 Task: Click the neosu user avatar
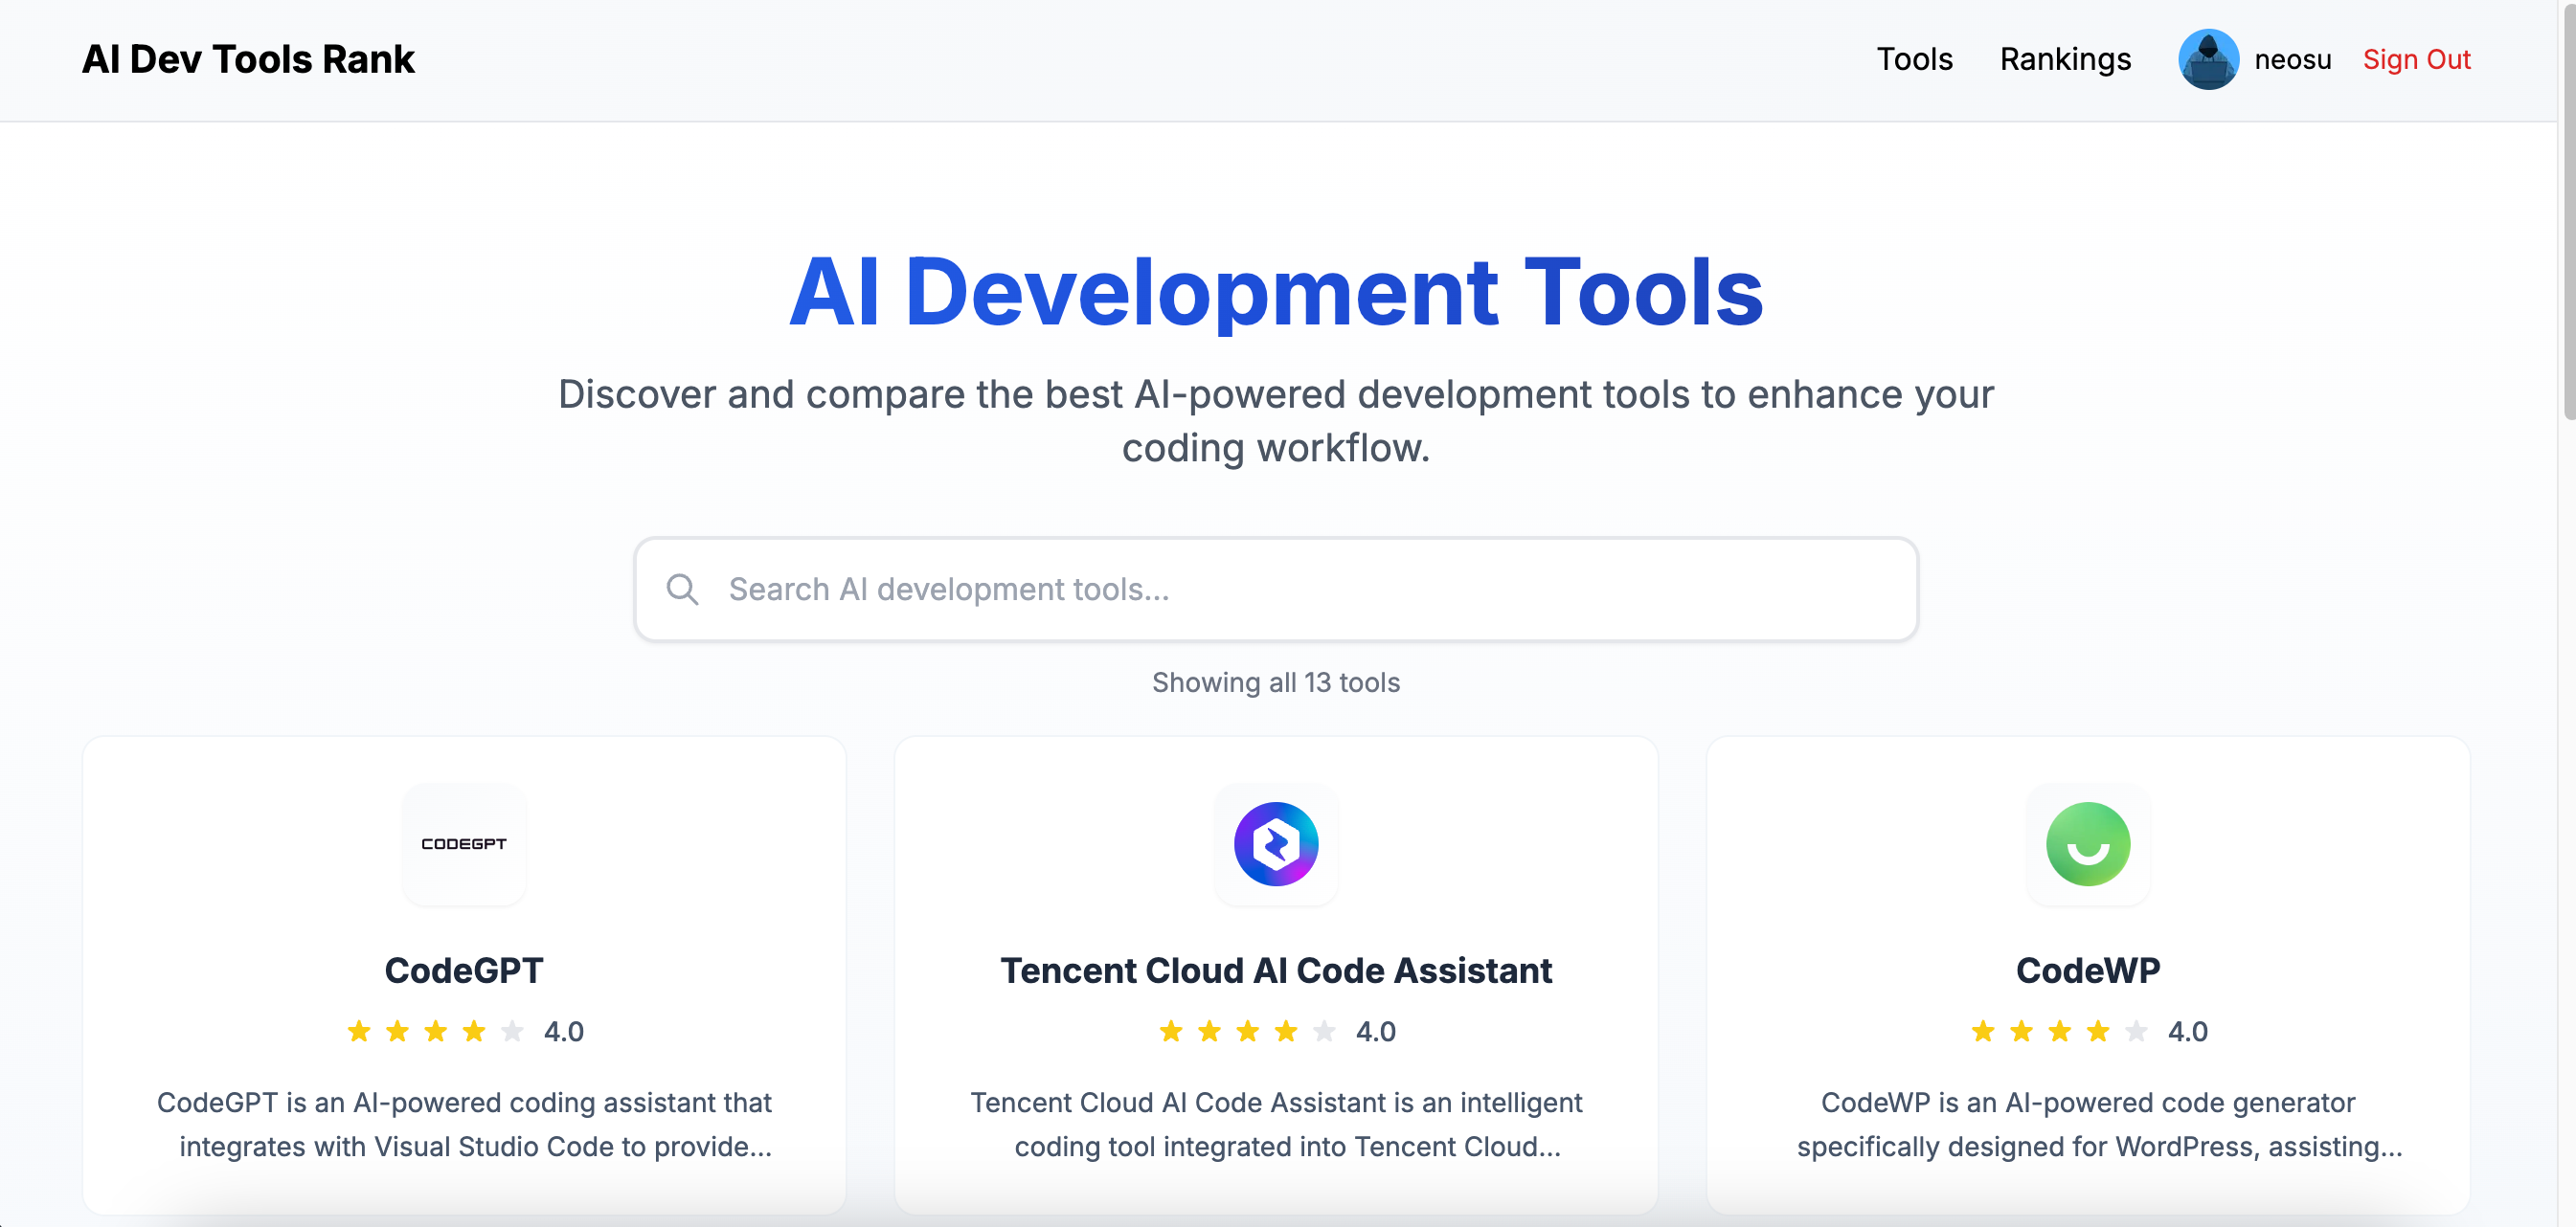pos(2207,60)
